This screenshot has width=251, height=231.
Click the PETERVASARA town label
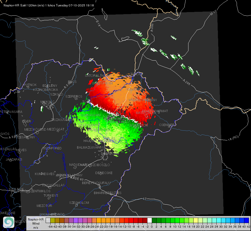pyautogui.click(x=11, y=112)
